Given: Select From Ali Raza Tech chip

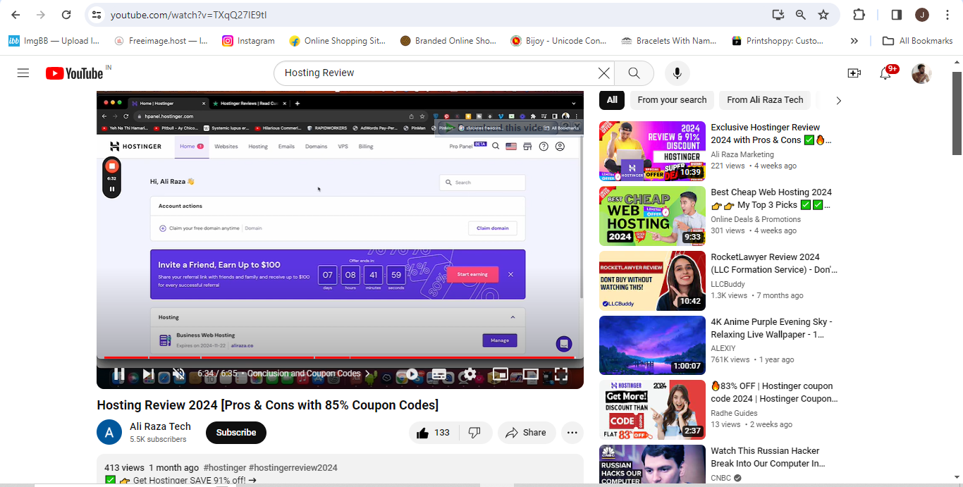Looking at the screenshot, I should [765, 100].
